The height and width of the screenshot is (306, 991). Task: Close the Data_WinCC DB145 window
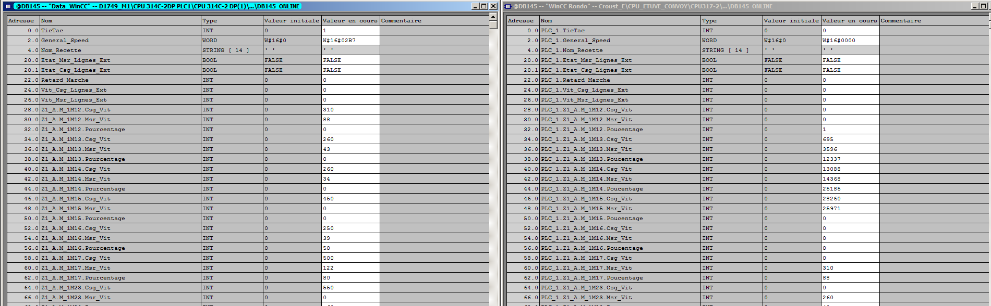click(x=493, y=6)
